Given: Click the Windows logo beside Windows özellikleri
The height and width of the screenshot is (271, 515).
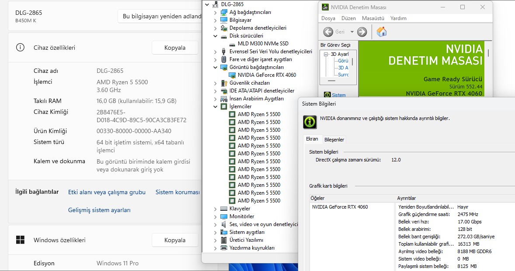Looking at the screenshot, I should 21,240.
